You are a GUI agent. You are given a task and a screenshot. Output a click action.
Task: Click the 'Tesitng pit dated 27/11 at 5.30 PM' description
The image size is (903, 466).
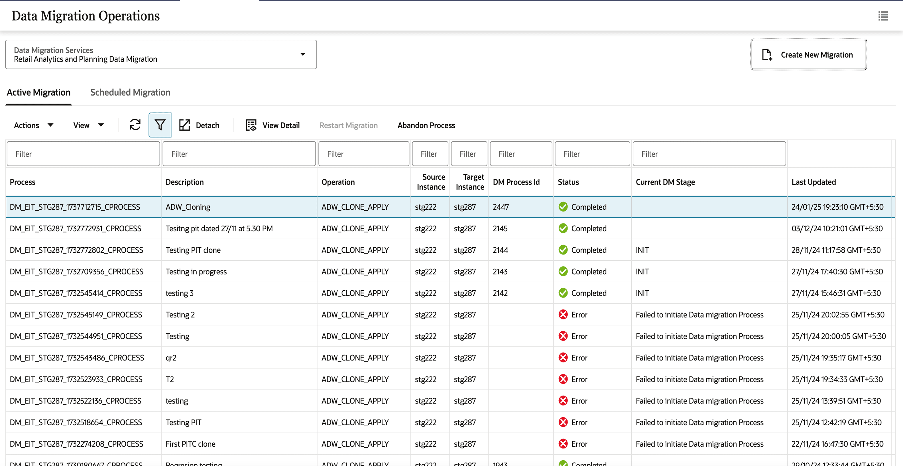tap(219, 228)
